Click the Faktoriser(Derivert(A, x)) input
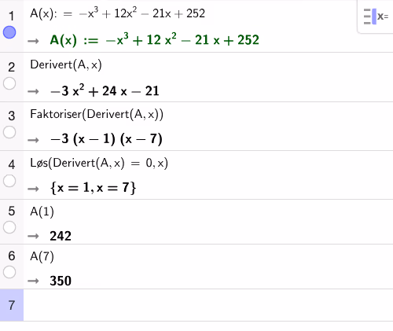 coord(97,114)
